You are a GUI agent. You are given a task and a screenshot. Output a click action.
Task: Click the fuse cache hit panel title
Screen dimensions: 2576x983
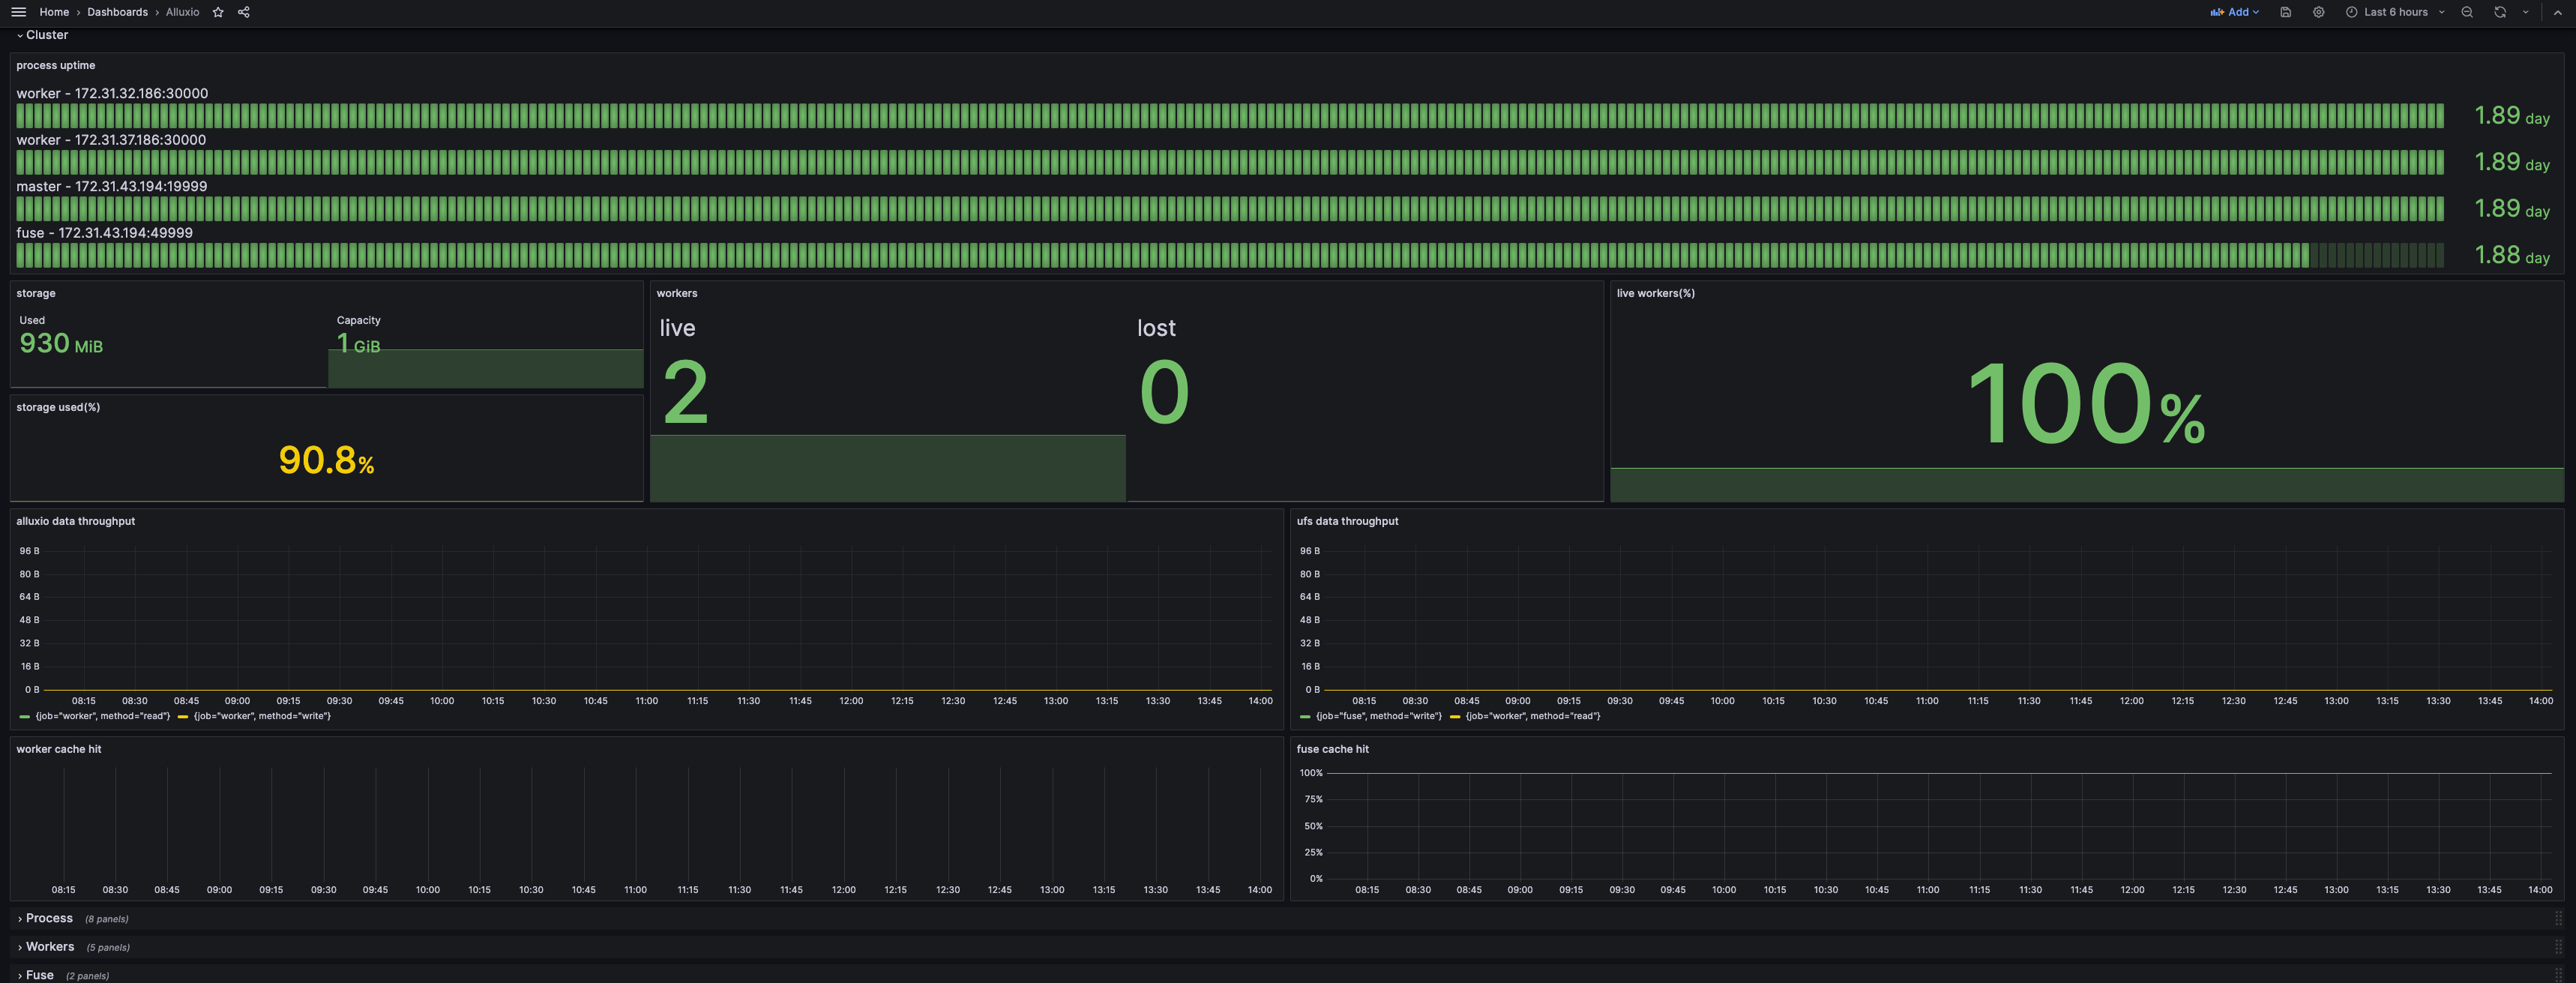pyautogui.click(x=1332, y=749)
